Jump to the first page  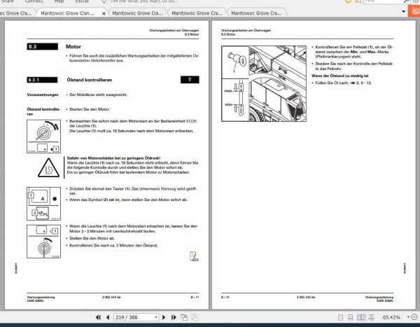click(x=98, y=317)
